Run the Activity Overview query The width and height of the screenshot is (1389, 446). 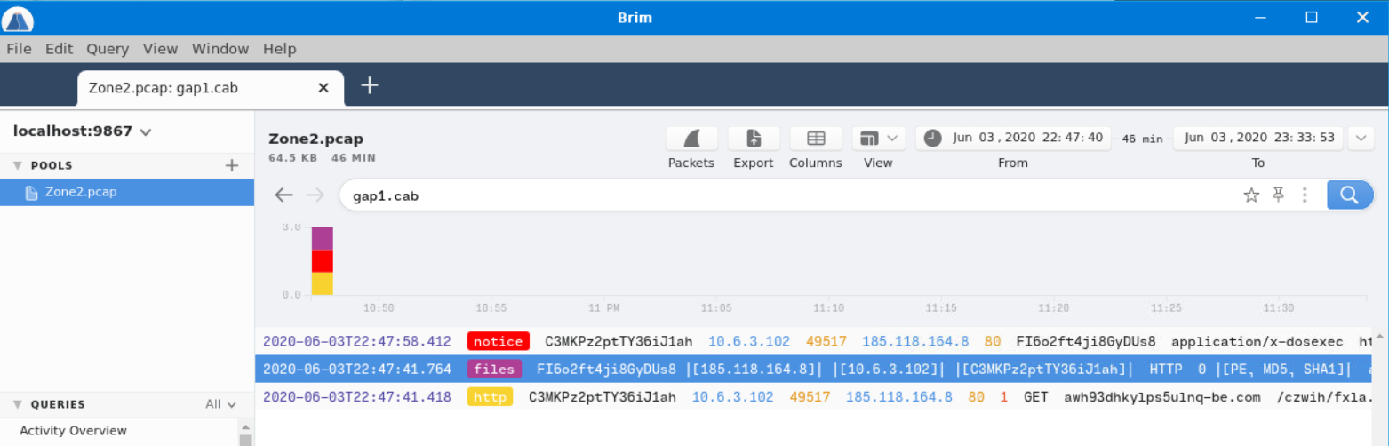(x=73, y=431)
